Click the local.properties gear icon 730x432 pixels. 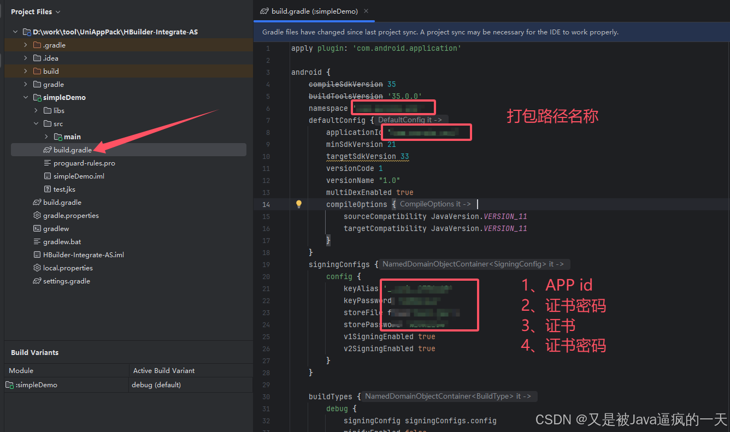pos(37,268)
